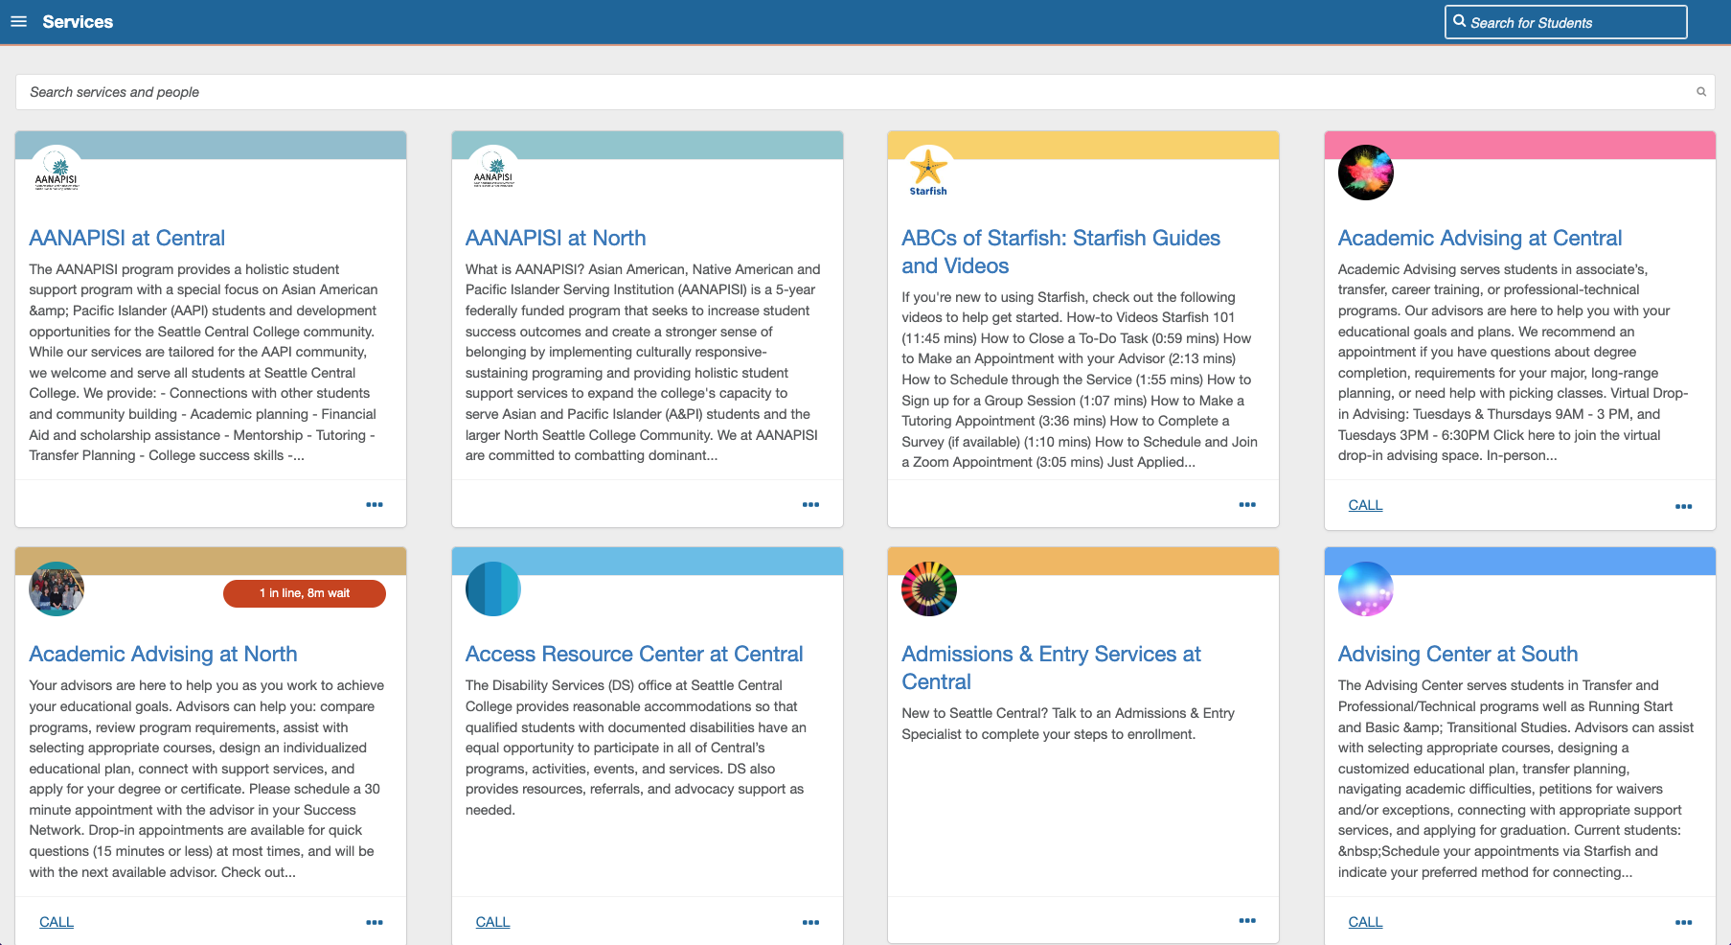Open the AANAPISI at North title link
This screenshot has height=945, width=1731.
[x=556, y=238]
